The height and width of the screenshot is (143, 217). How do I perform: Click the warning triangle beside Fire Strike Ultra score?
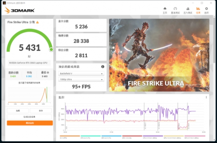tap(38, 22)
